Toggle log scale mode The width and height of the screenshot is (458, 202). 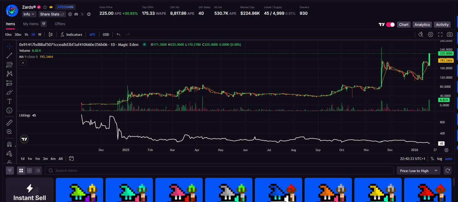pyautogui.click(x=440, y=159)
